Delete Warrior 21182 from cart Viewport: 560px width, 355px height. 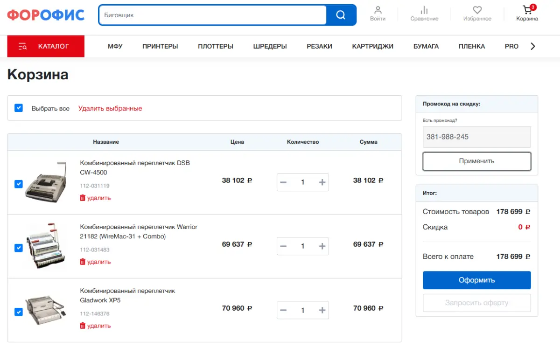[95, 262]
